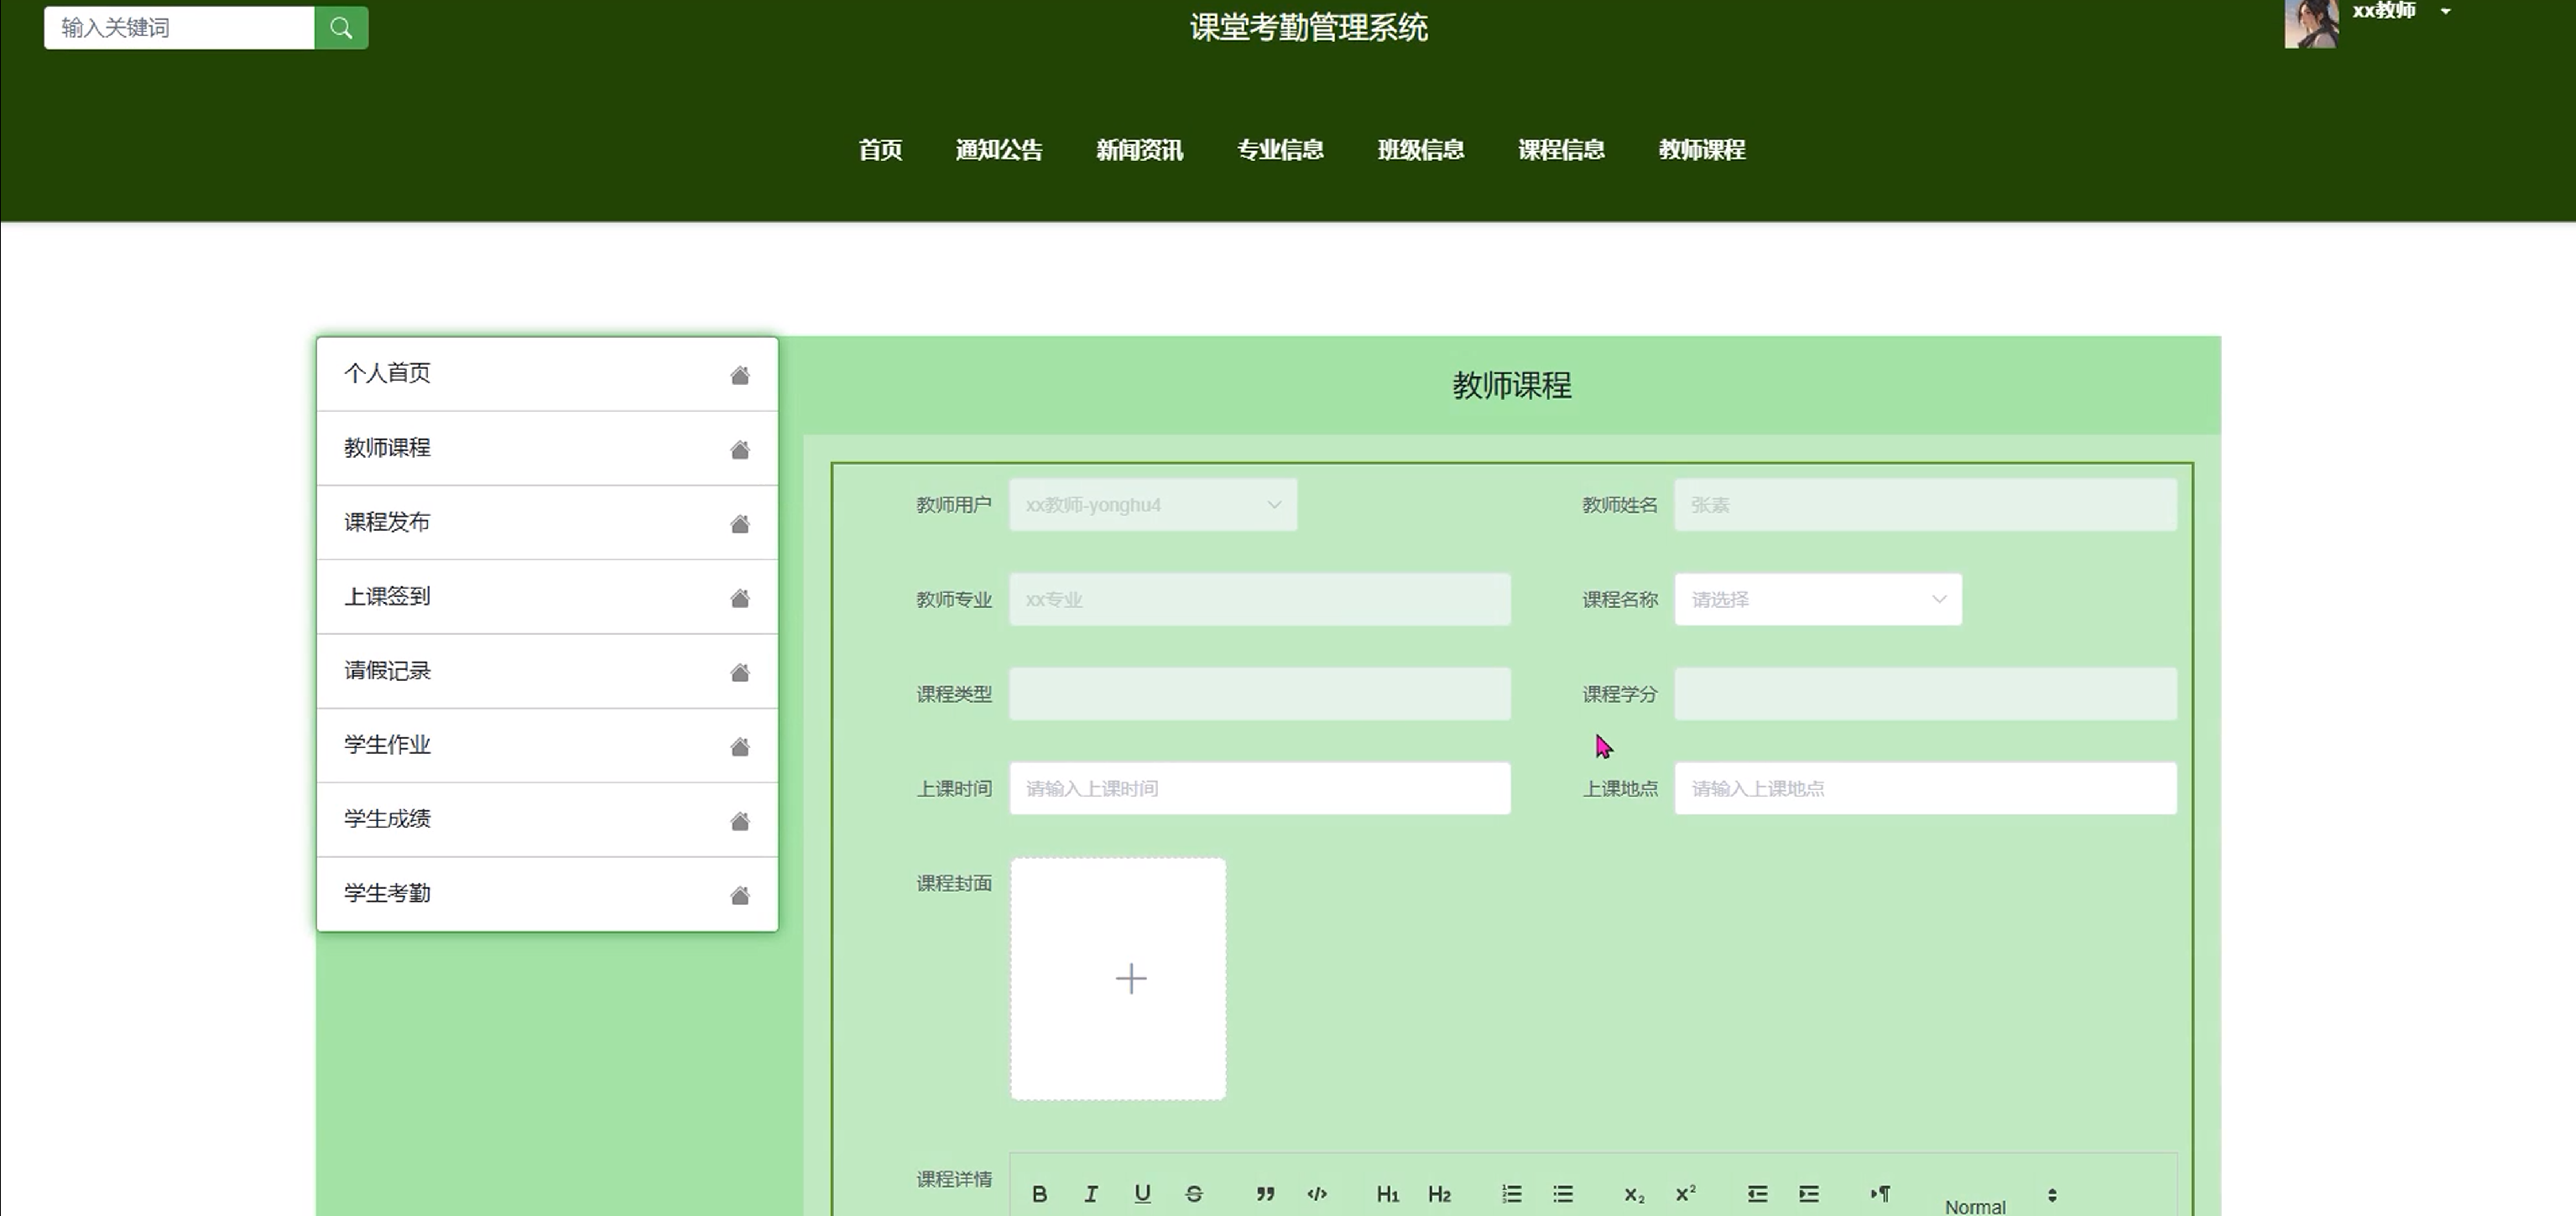Go to 课程信息 in top navigation
2576x1216 pixels.
tap(1560, 150)
